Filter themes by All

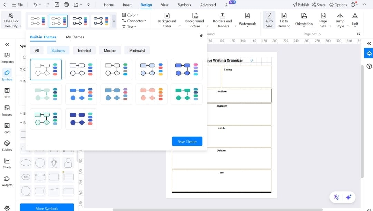point(37,50)
